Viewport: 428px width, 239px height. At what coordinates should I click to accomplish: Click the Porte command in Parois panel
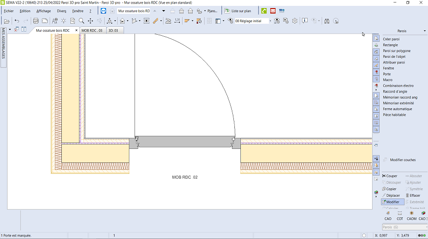tap(387, 74)
